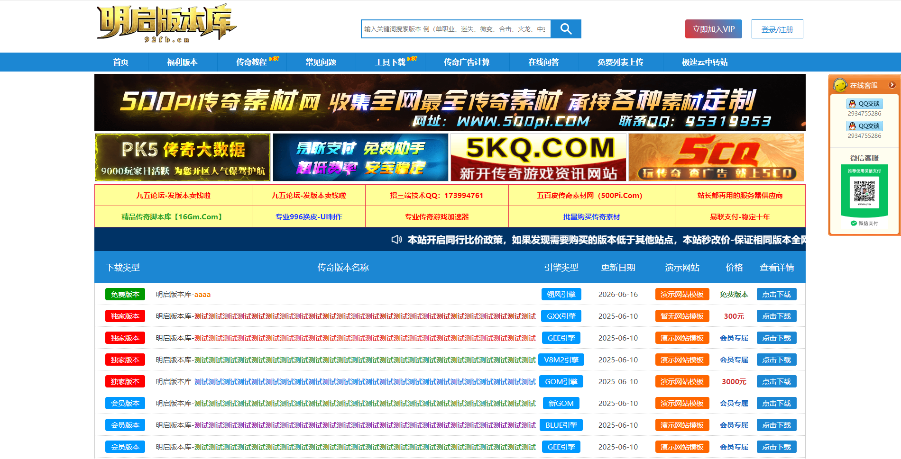This screenshot has width=901, height=459.
Task: Open 易联支付-稳定十年 link
Action: pos(740,216)
